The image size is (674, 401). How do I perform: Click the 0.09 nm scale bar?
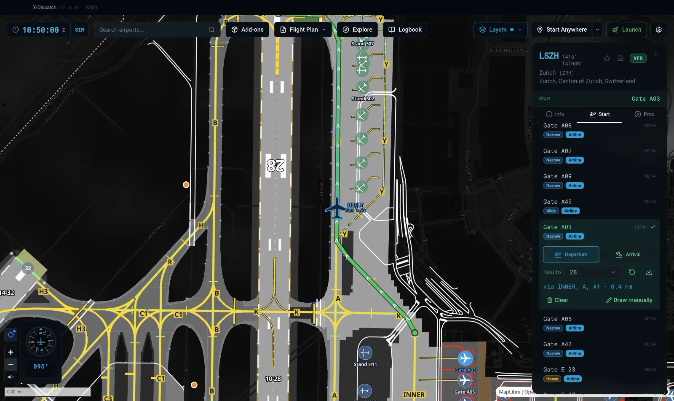pyautogui.click(x=48, y=392)
